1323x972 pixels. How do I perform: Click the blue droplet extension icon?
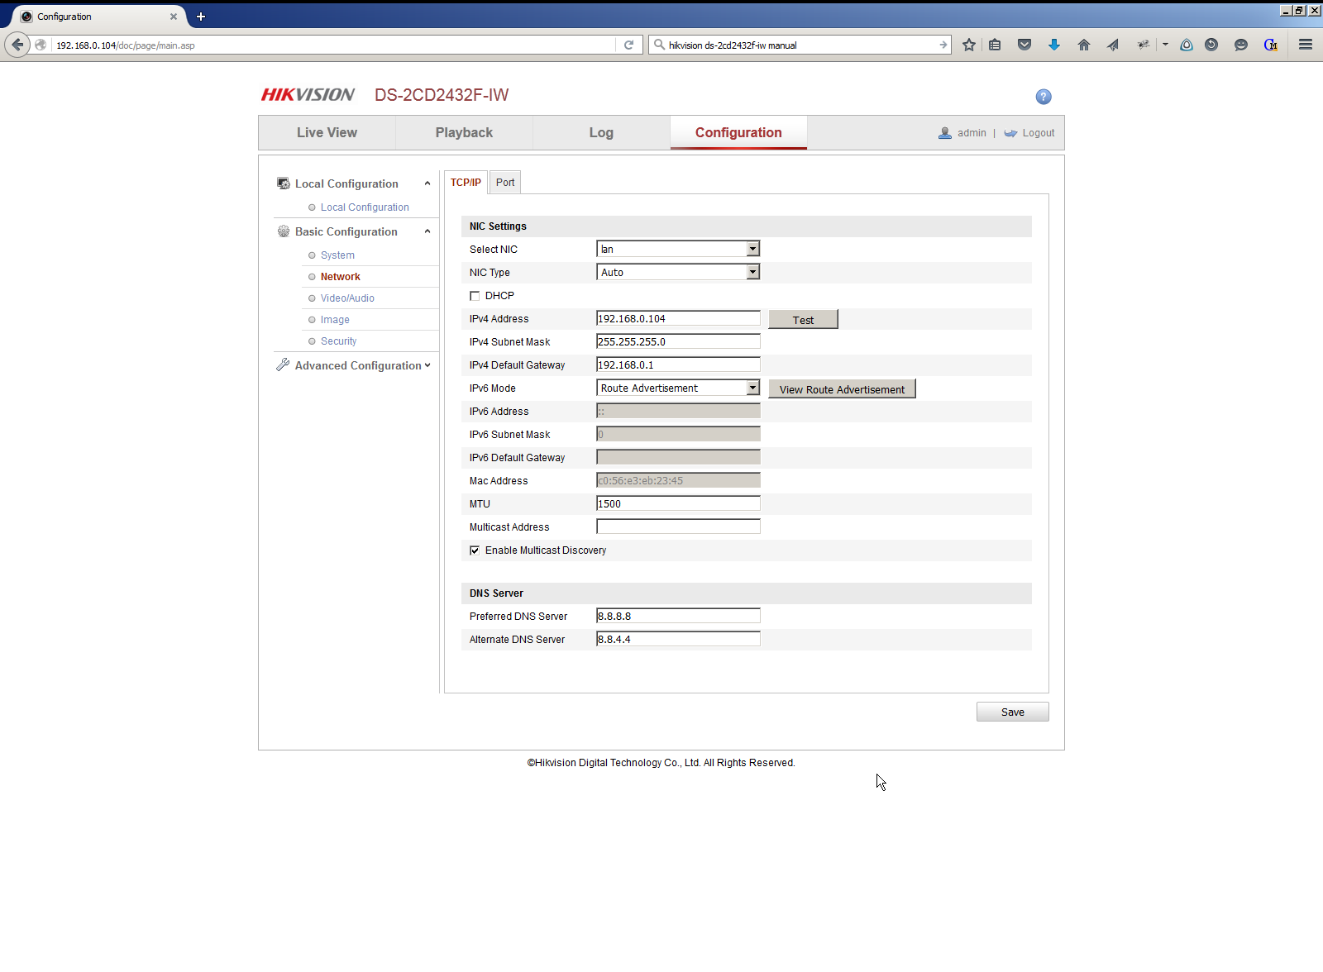coord(1187,45)
